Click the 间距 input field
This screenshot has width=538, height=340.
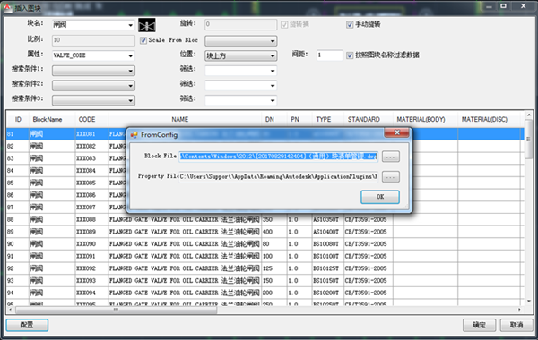(329, 55)
